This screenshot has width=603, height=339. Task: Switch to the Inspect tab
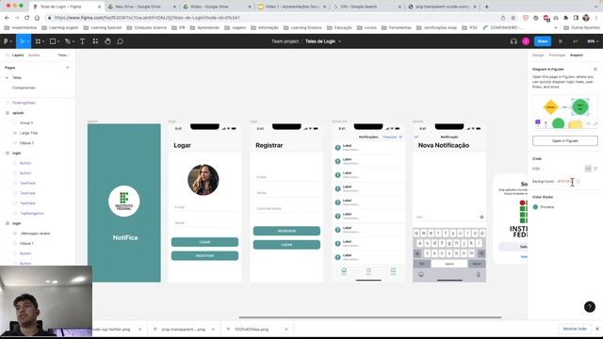pos(576,55)
